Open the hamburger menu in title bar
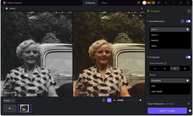Image resolution: width=193 pixels, height=116 pixels. pyautogui.click(x=166, y=3)
